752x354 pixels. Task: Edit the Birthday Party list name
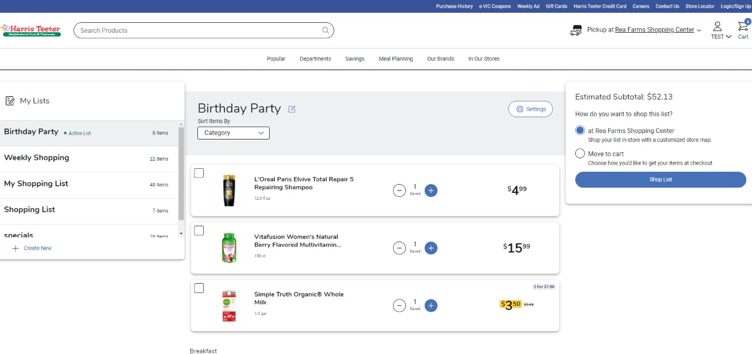coord(292,109)
